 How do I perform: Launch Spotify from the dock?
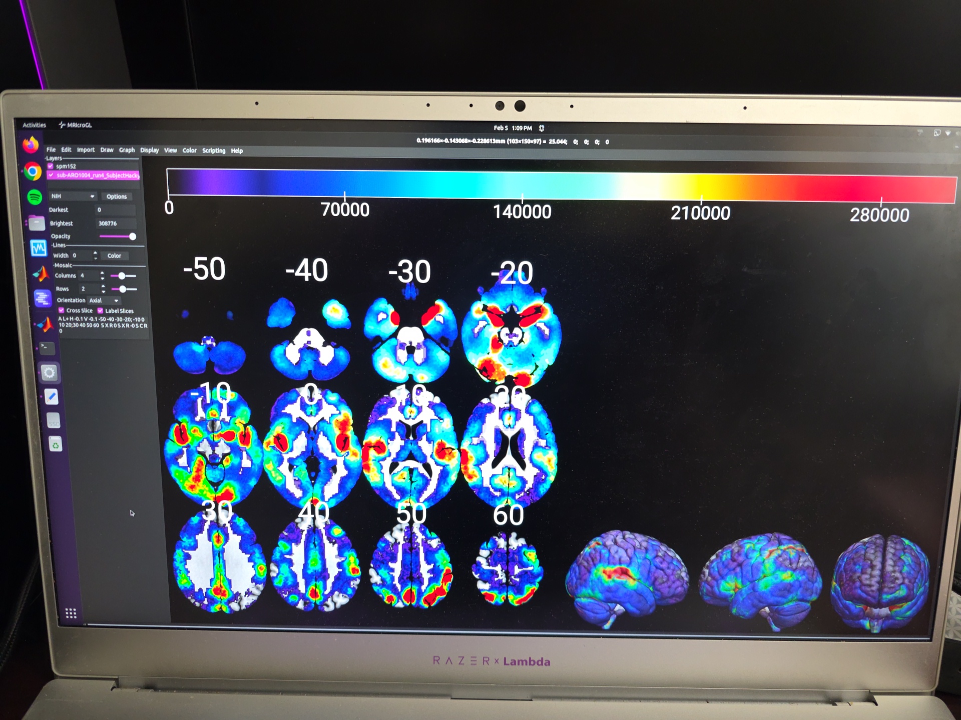(x=35, y=197)
